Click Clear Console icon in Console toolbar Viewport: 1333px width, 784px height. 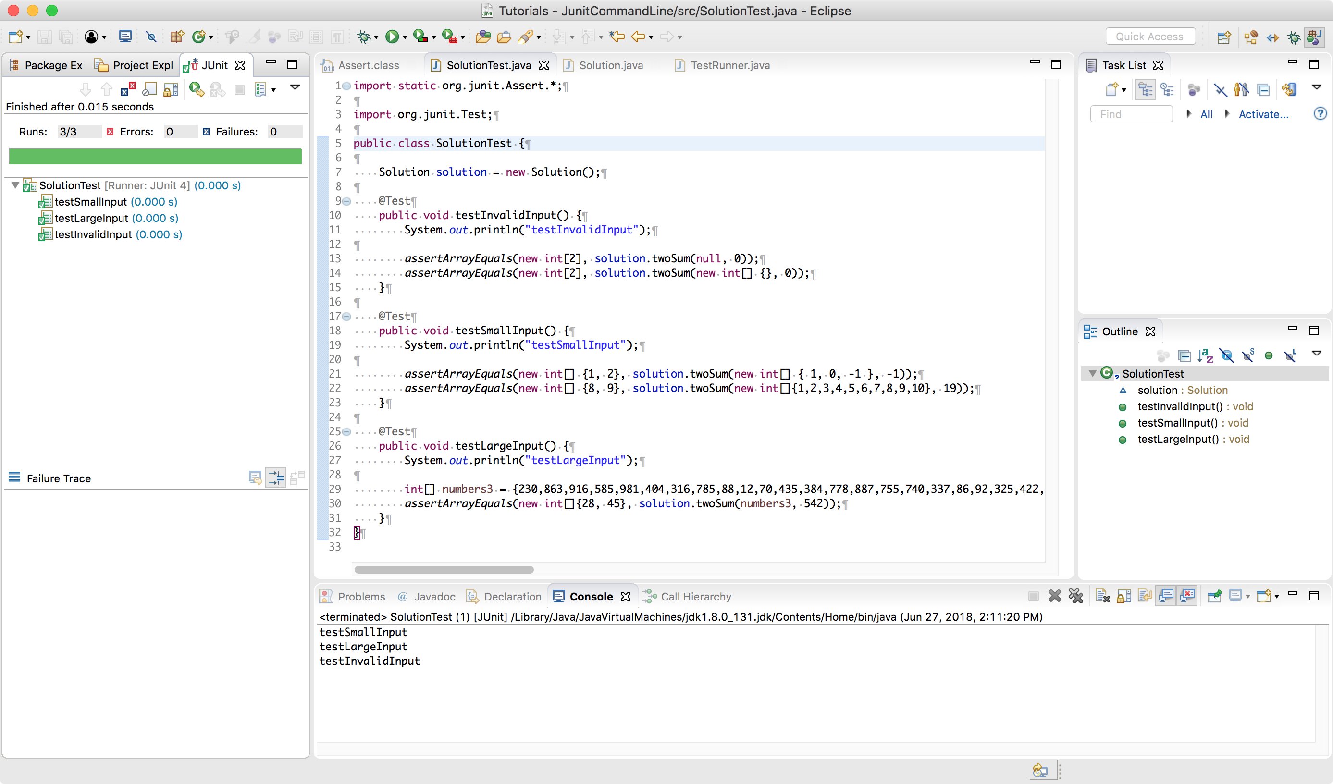point(1102,596)
